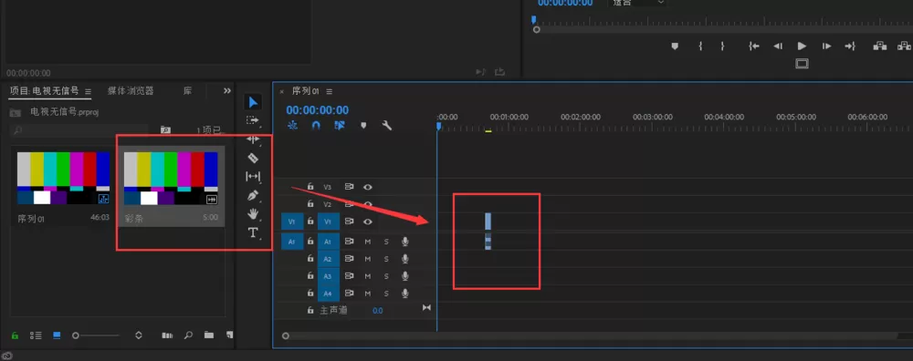Toggle sync lock on track A4
This screenshot has width=913, height=361.
click(x=349, y=293)
